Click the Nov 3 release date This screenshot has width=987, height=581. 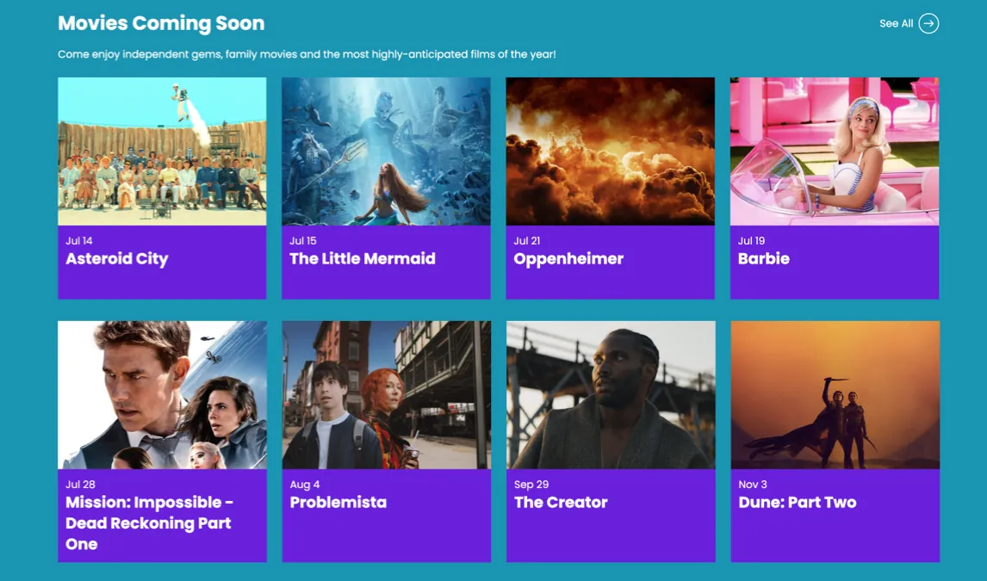tap(753, 485)
